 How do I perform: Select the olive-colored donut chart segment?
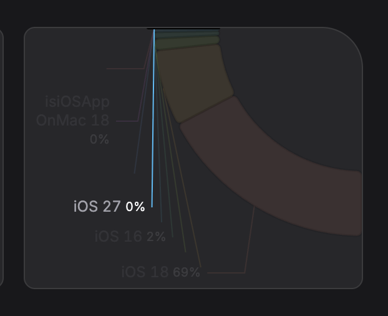coord(193,84)
